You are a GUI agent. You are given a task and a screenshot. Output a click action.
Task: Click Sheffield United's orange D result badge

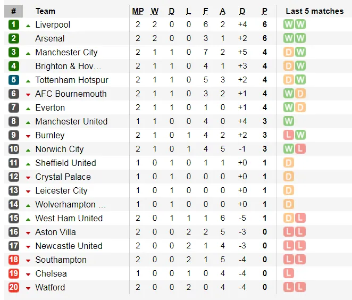pos(289,163)
